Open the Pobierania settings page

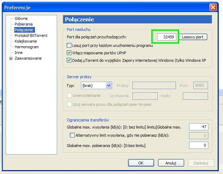(24, 24)
